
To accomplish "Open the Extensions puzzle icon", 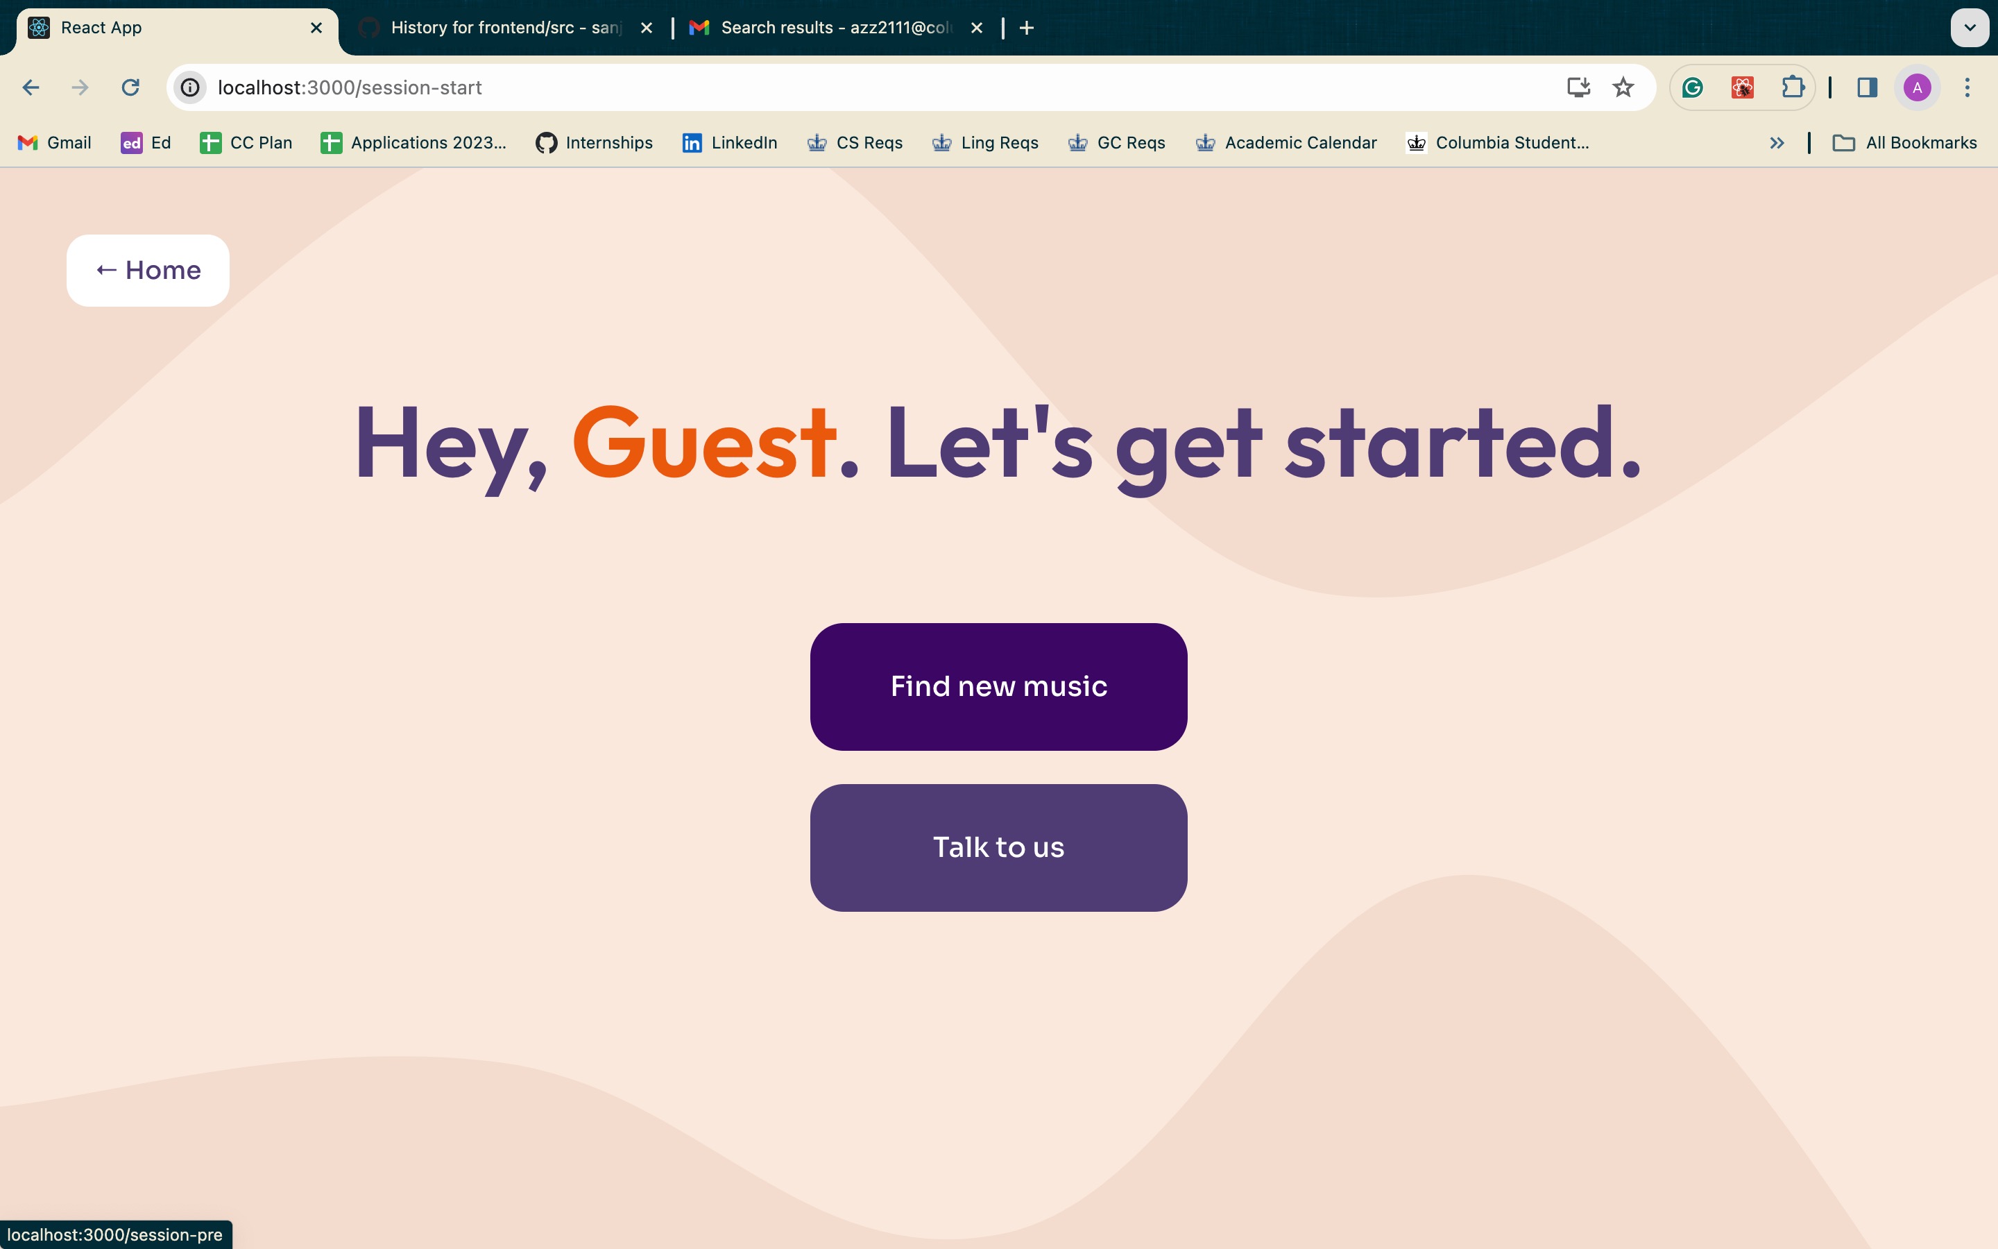I will pos(1791,87).
